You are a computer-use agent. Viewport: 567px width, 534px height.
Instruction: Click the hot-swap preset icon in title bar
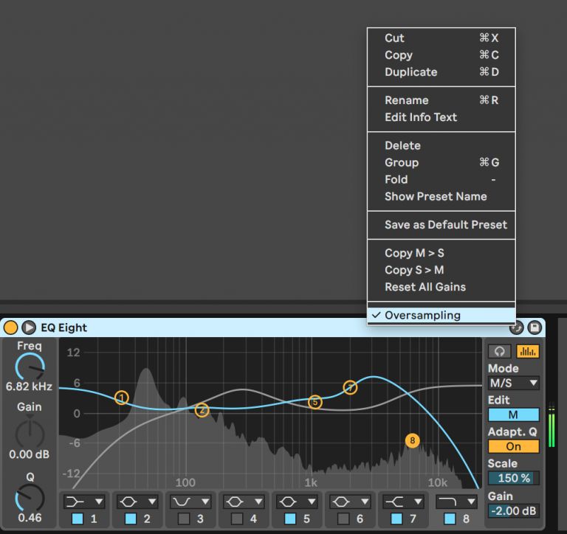click(516, 327)
